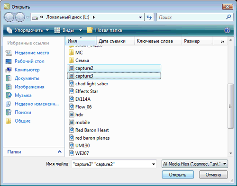Click the Рабочий стол desktop icon
This screenshot has width=237, height=186.
(x=9, y=61)
